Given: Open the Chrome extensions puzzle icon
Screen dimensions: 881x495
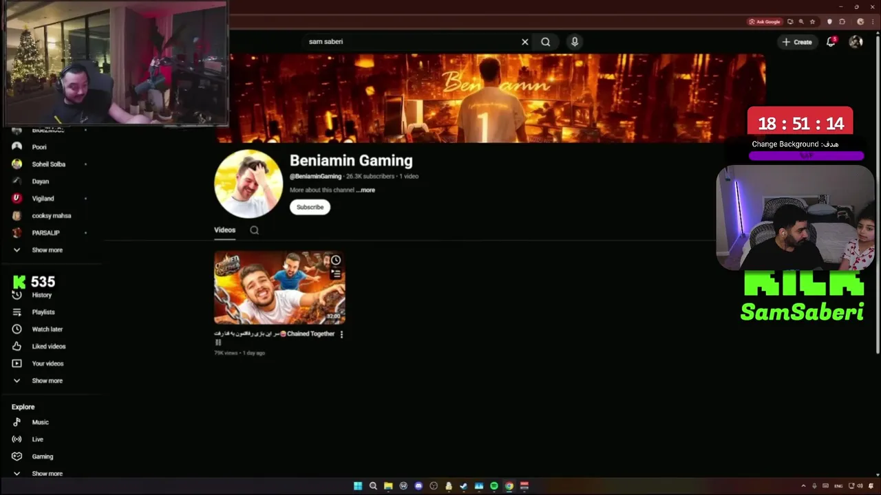Looking at the screenshot, I should coord(842,21).
